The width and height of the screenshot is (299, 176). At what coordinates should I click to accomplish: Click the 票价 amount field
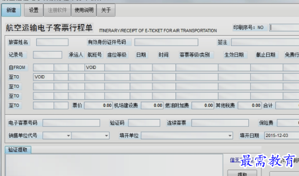point(98,106)
